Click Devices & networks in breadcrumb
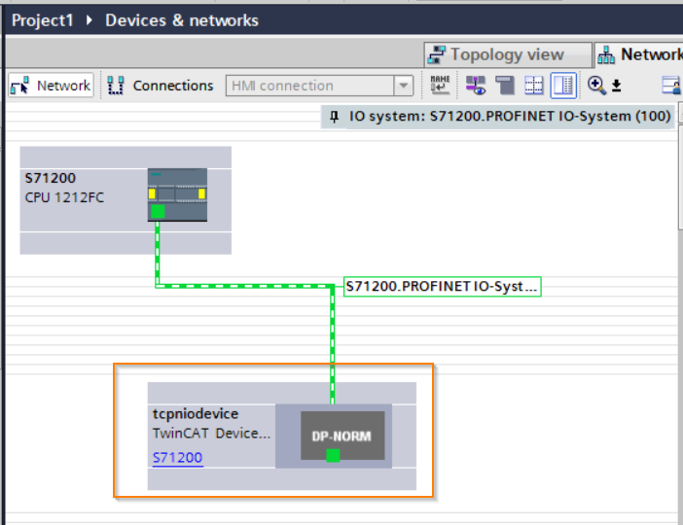683x525 pixels. coord(182,20)
